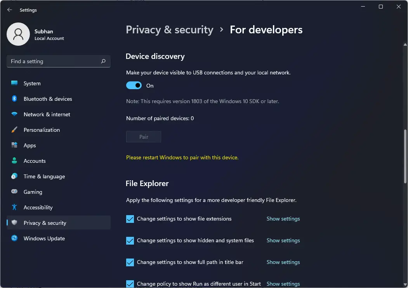Open Windows Update page
408x288 pixels.
pos(59,238)
